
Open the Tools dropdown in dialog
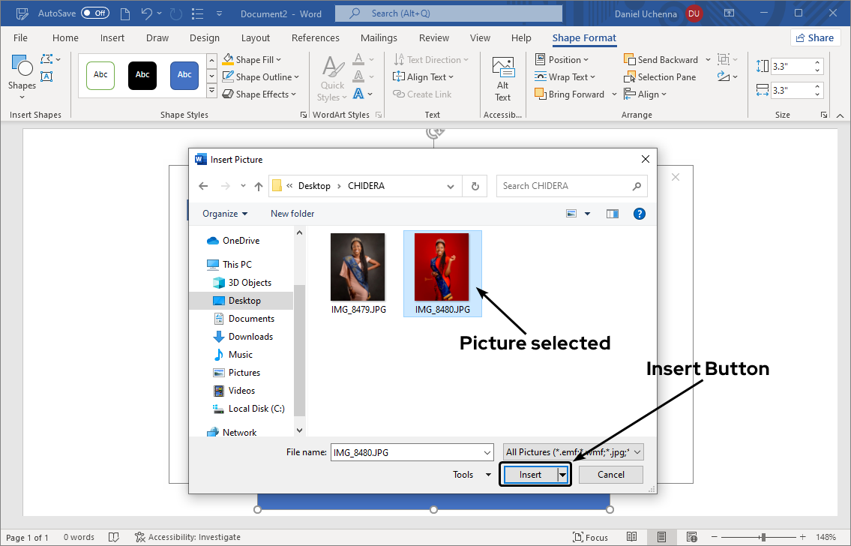click(x=472, y=475)
